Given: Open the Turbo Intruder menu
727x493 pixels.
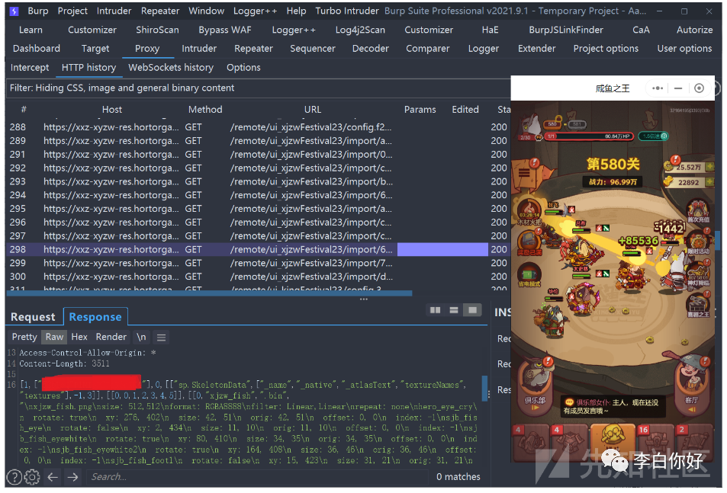Looking at the screenshot, I should coord(347,11).
